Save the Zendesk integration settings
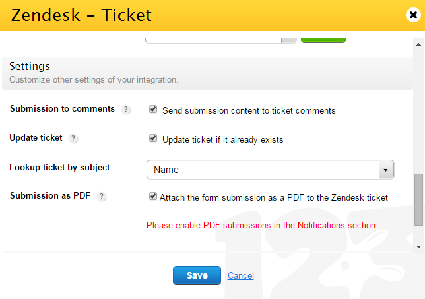The image size is (425, 299). click(197, 275)
